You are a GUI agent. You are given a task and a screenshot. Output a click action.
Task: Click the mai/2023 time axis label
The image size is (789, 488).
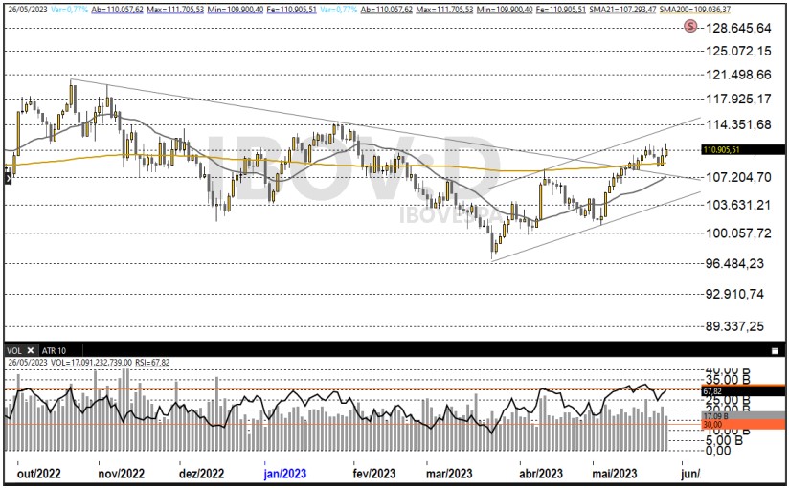[x=615, y=474]
